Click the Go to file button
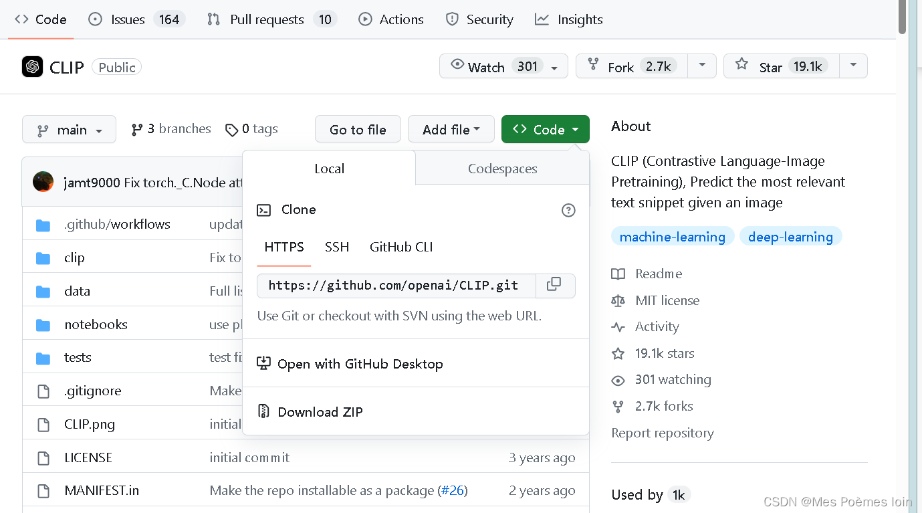 (358, 129)
